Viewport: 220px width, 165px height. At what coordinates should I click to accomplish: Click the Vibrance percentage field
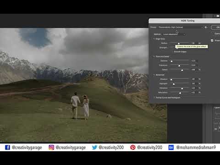point(194,88)
